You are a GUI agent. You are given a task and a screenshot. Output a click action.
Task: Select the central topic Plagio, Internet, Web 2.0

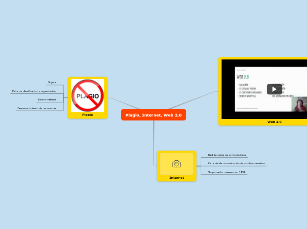click(153, 115)
